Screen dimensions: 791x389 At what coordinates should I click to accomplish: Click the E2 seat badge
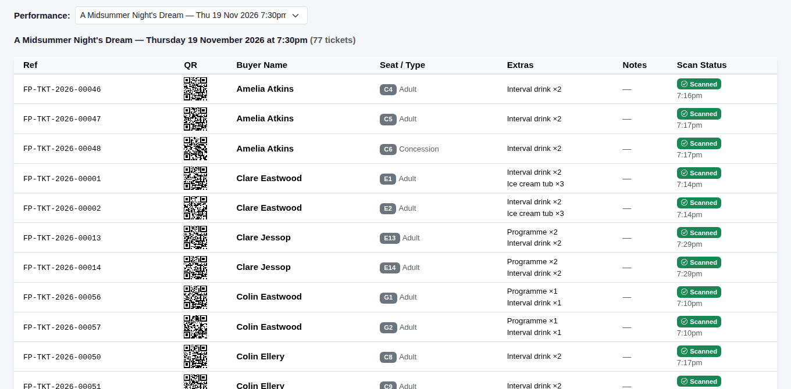[388, 208]
